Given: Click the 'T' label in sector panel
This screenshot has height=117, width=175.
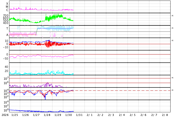Looking at the screenshot, I should [x=7, y=29].
